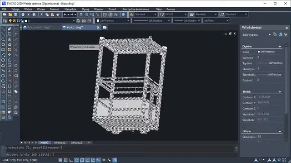Toggle Lineweight display in status bar
This screenshot has width=291, height=163.
[x=104, y=160]
